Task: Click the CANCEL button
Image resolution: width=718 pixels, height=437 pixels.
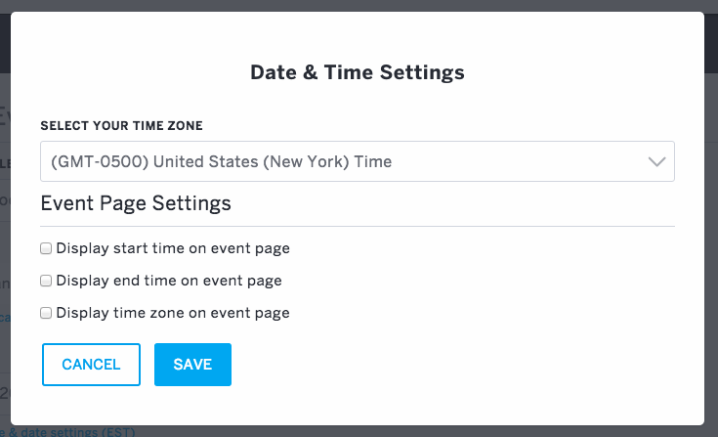Action: 91,365
